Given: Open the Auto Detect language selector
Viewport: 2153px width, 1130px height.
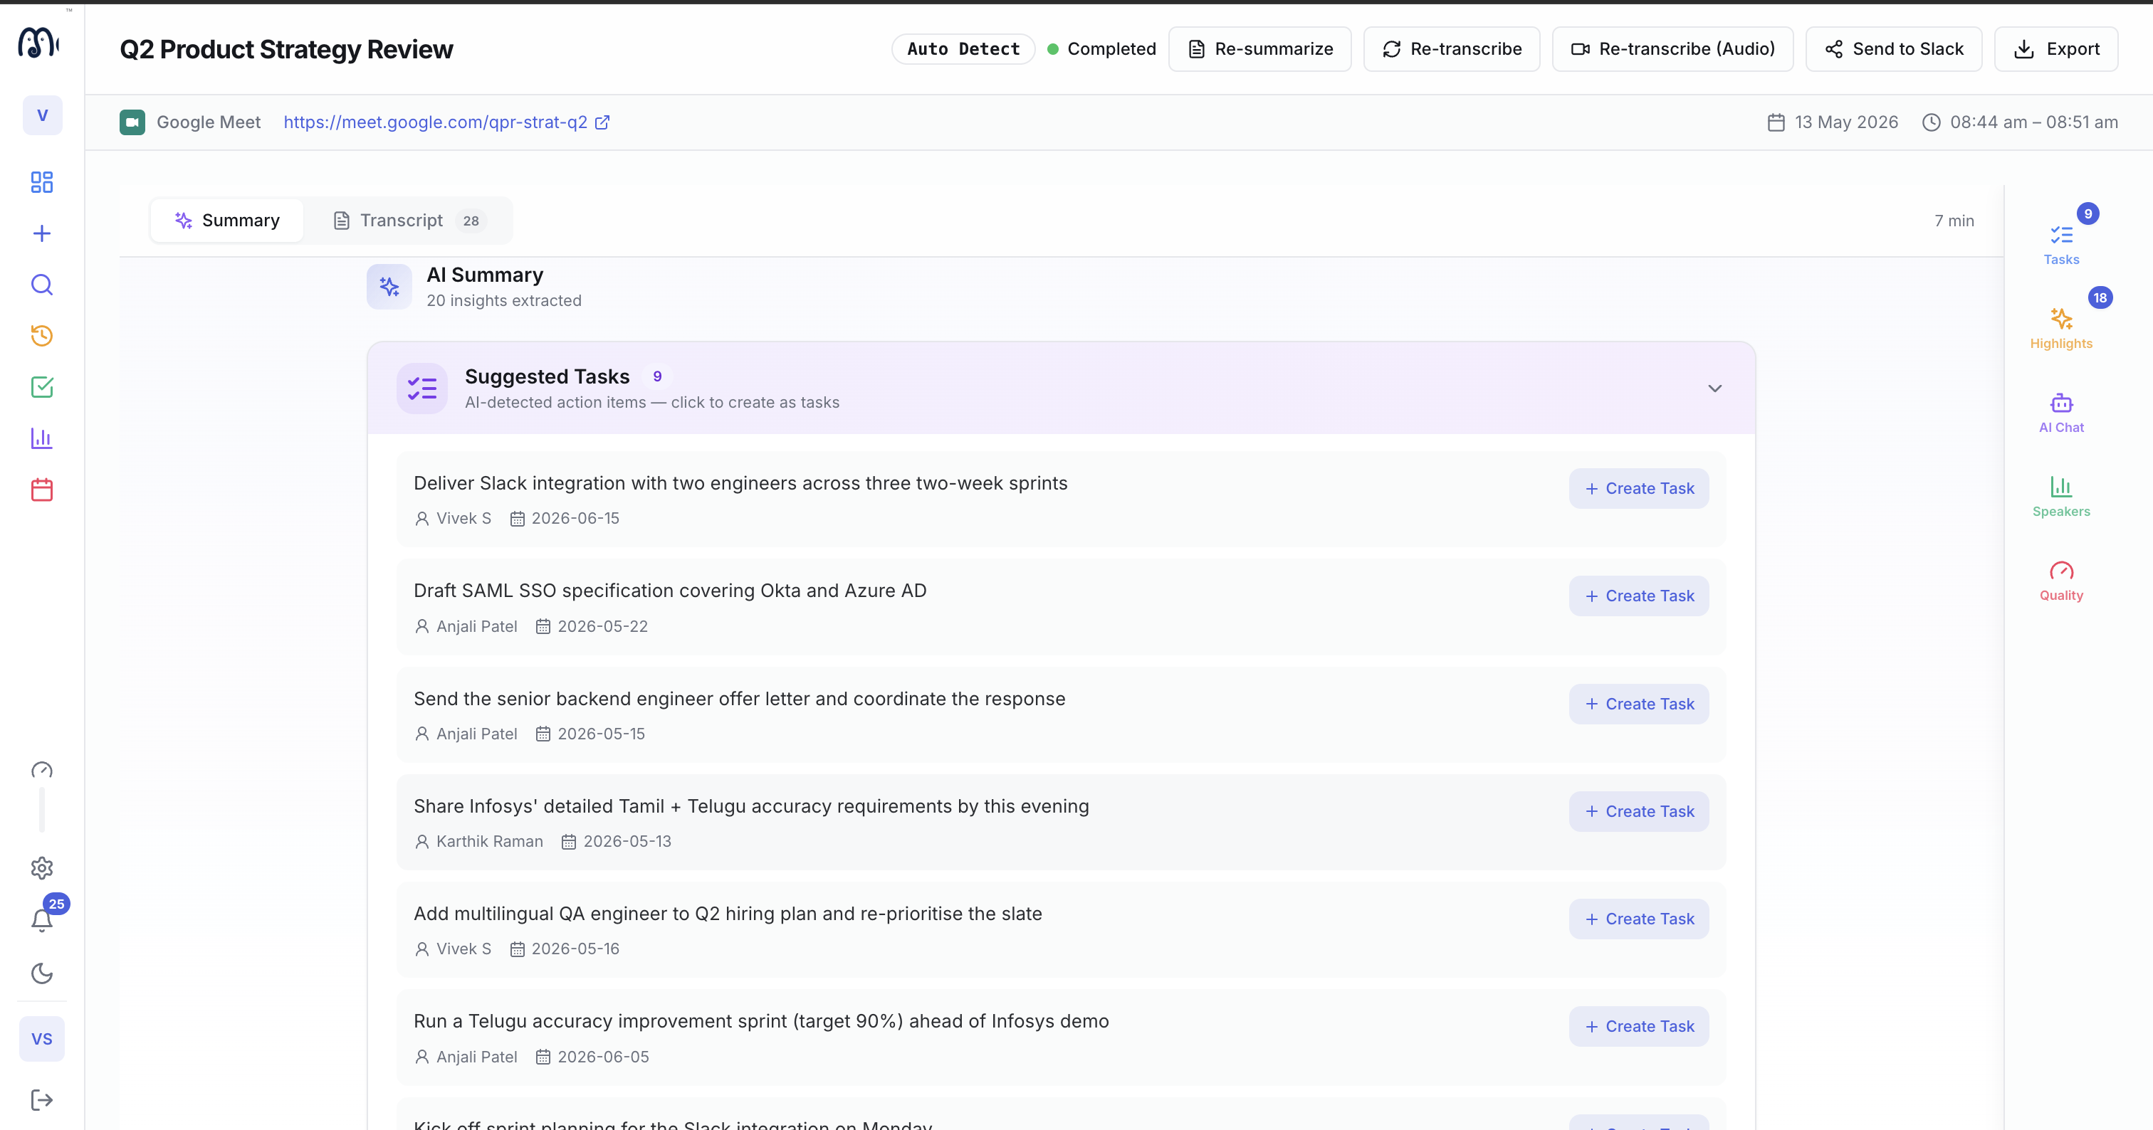Looking at the screenshot, I should [963, 48].
